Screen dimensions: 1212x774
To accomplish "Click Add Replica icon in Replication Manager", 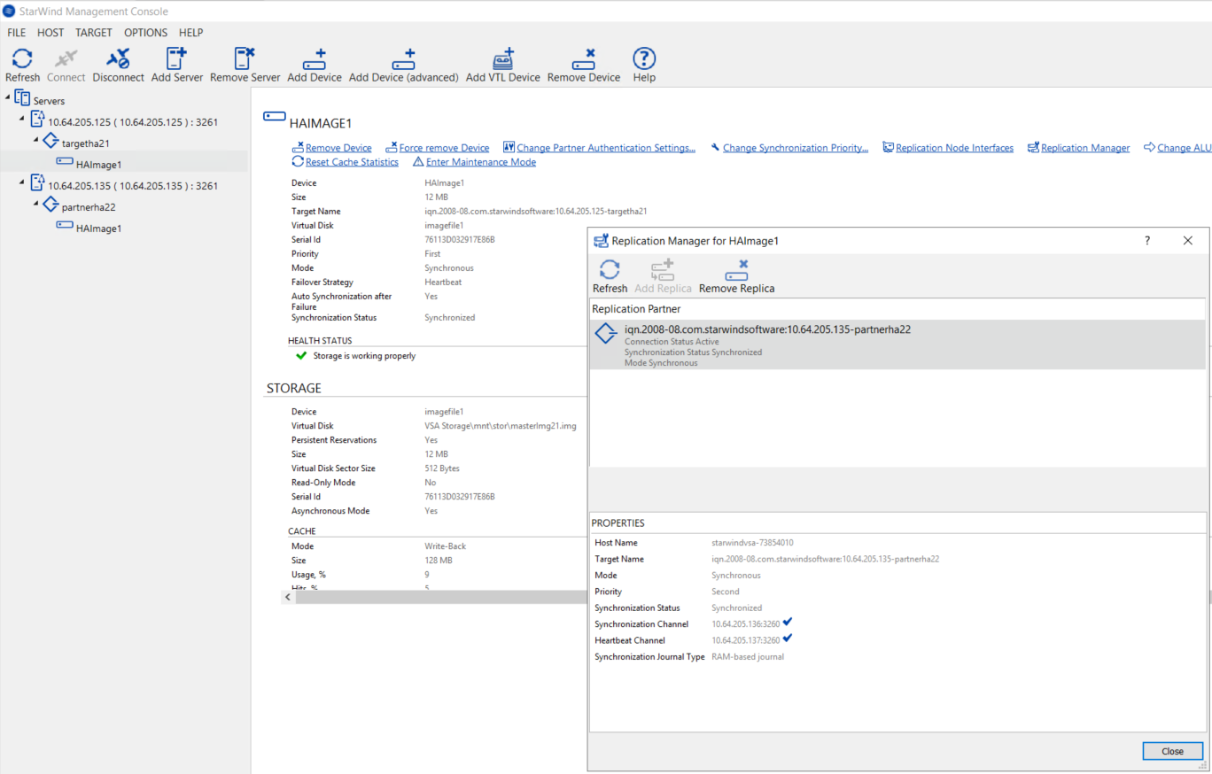I will pyautogui.click(x=663, y=270).
